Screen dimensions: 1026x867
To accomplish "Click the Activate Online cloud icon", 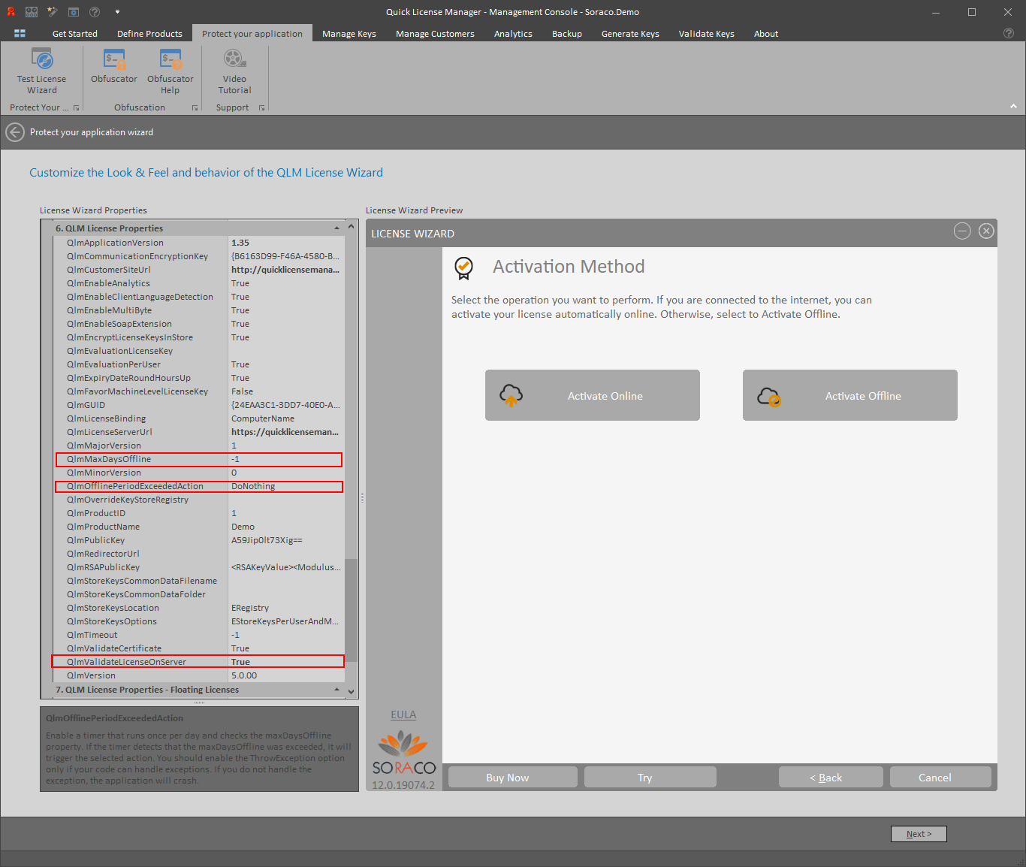I will tap(511, 395).
